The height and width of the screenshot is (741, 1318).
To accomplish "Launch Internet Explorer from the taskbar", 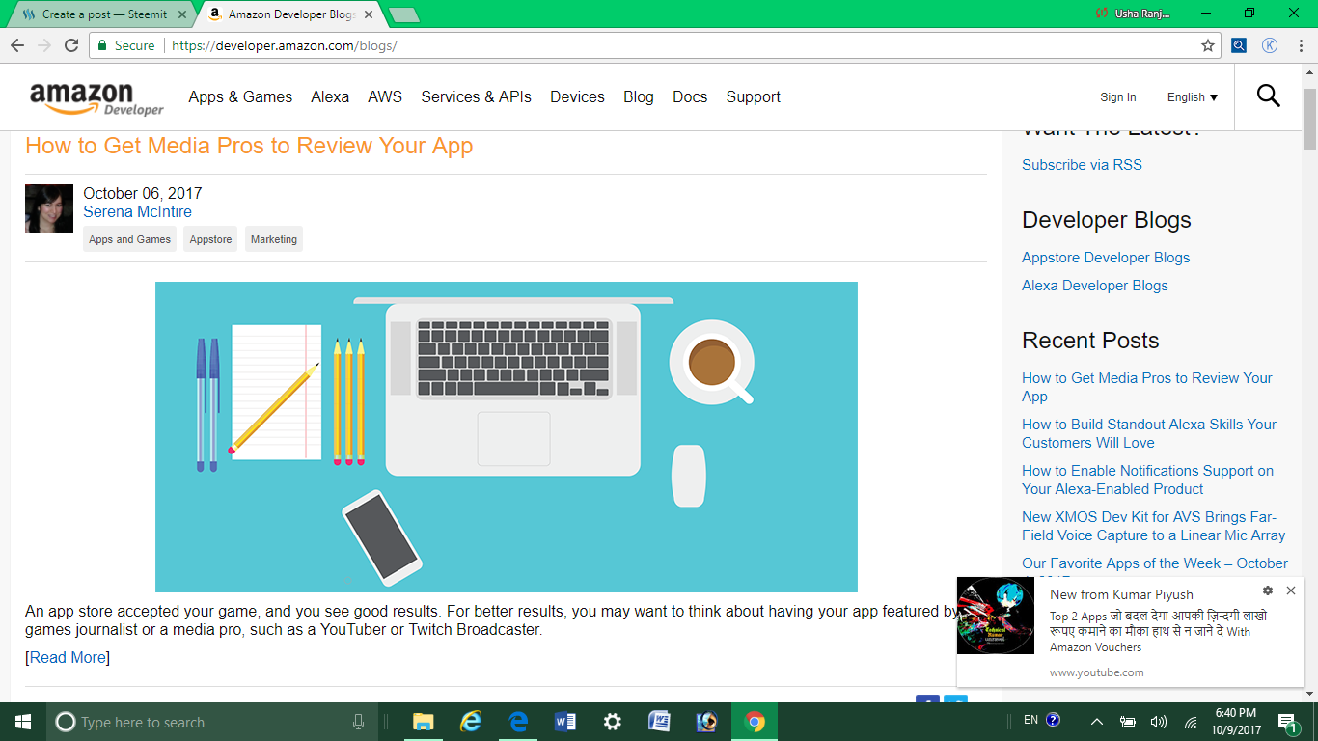I will 471,722.
